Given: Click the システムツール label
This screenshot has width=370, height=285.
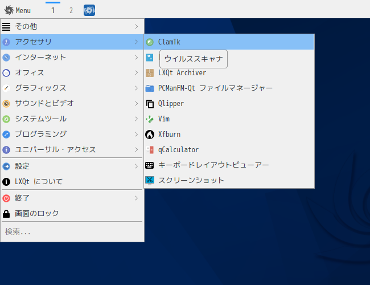Looking at the screenshot, I should pos(40,119).
